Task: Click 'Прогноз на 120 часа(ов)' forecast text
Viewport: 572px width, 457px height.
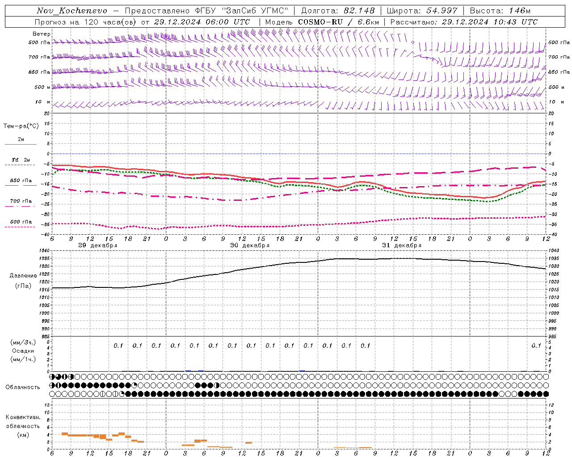Action: (x=86, y=22)
